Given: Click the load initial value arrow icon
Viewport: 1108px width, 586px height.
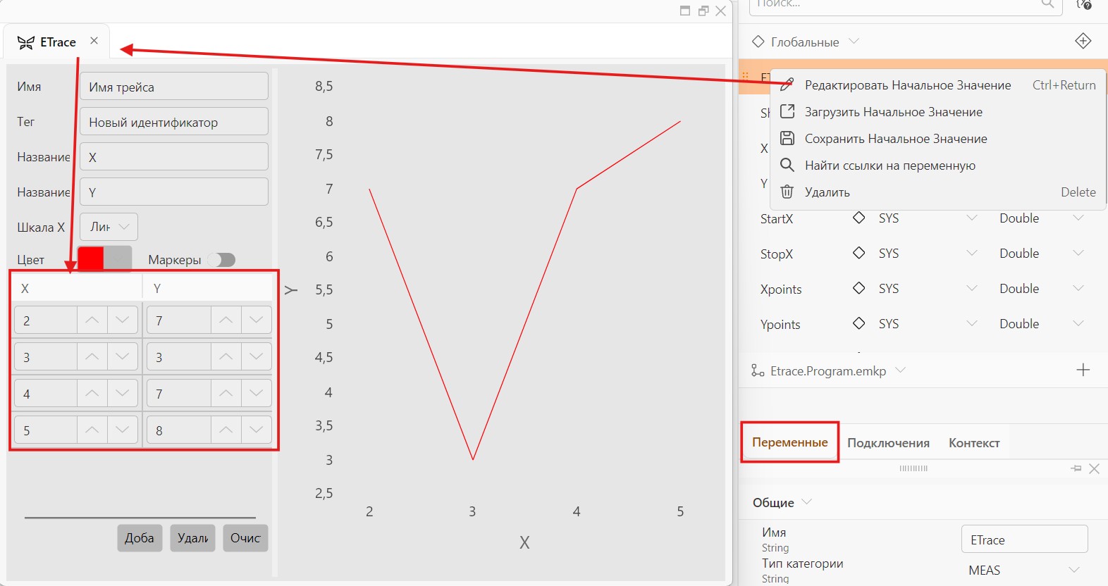Looking at the screenshot, I should click(x=787, y=111).
